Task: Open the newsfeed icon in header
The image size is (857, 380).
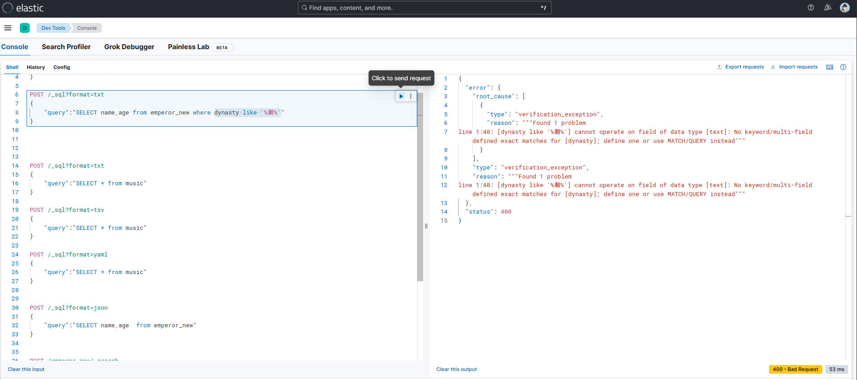Action: tap(828, 8)
